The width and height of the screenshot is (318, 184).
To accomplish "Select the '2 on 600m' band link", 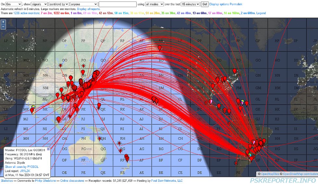I will [248, 13].
